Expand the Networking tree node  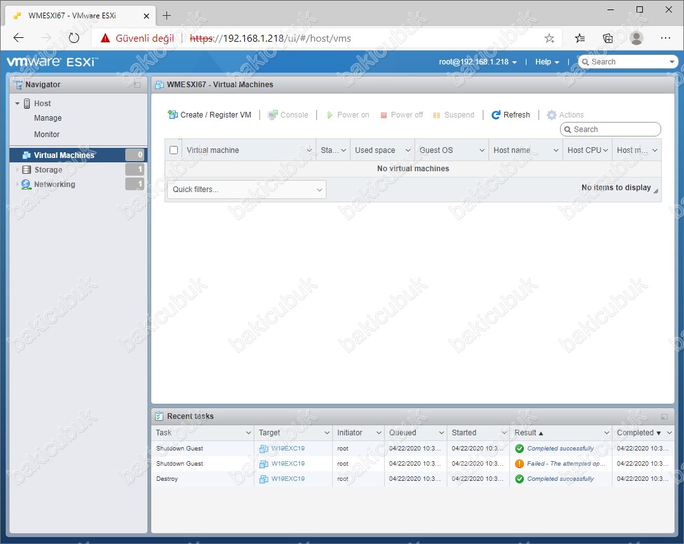coord(18,184)
